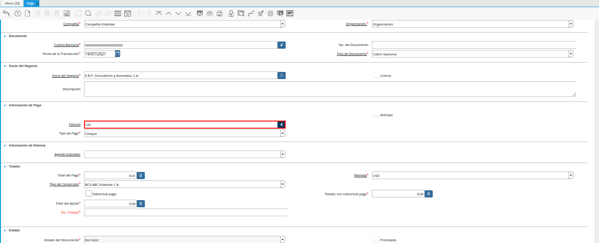Click the Lock record padlock icon
599x243 pixels.
(231, 13)
